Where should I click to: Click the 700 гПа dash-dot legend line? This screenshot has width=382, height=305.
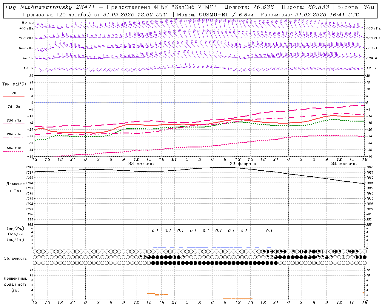point(14,138)
